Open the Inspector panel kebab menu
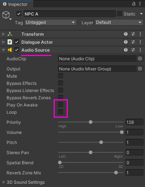The height and width of the screenshot is (187, 145). click(x=140, y=4)
